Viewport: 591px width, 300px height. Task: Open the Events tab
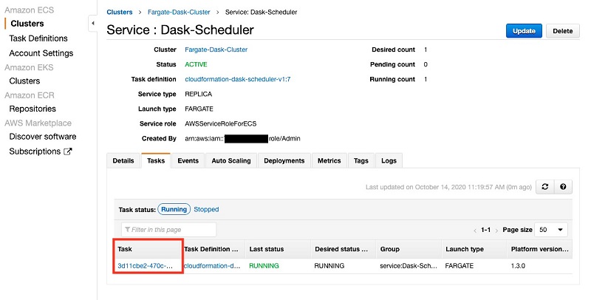coord(188,160)
